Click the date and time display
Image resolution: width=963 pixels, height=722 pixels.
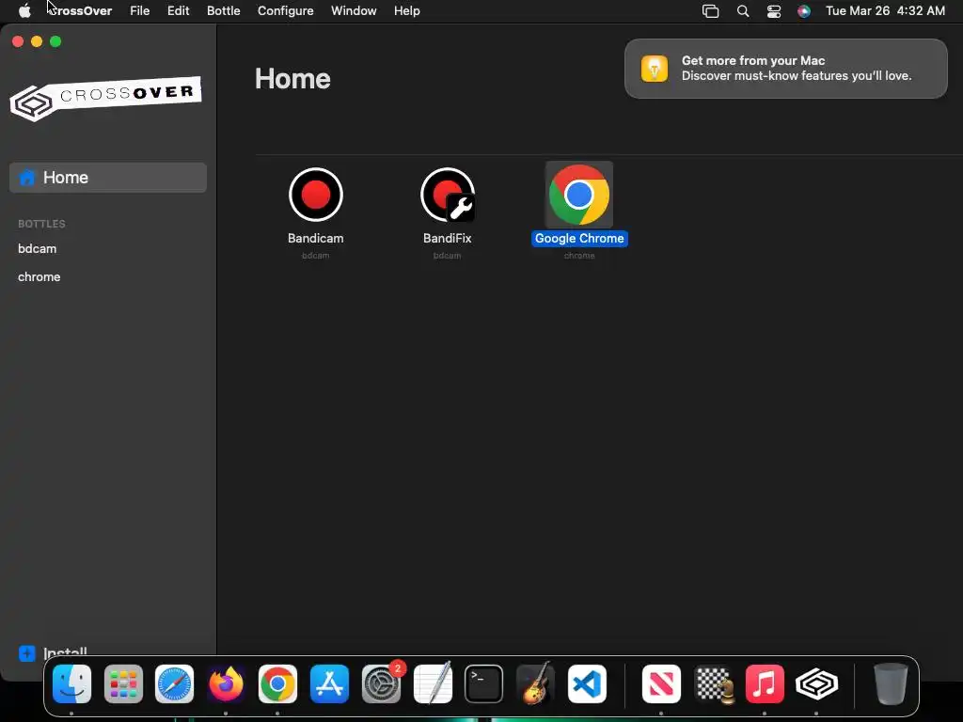[885, 11]
